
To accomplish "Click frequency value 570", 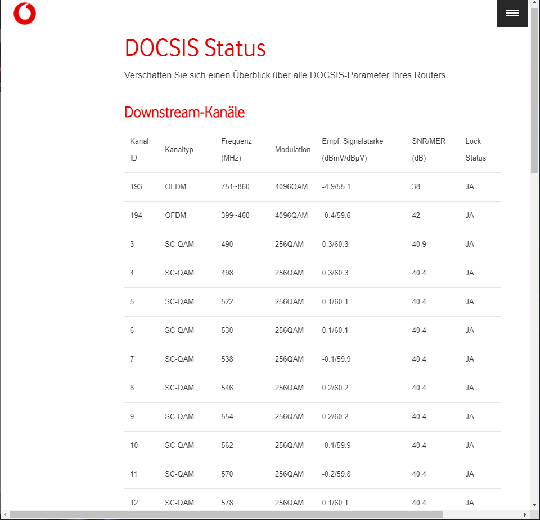I will (227, 474).
